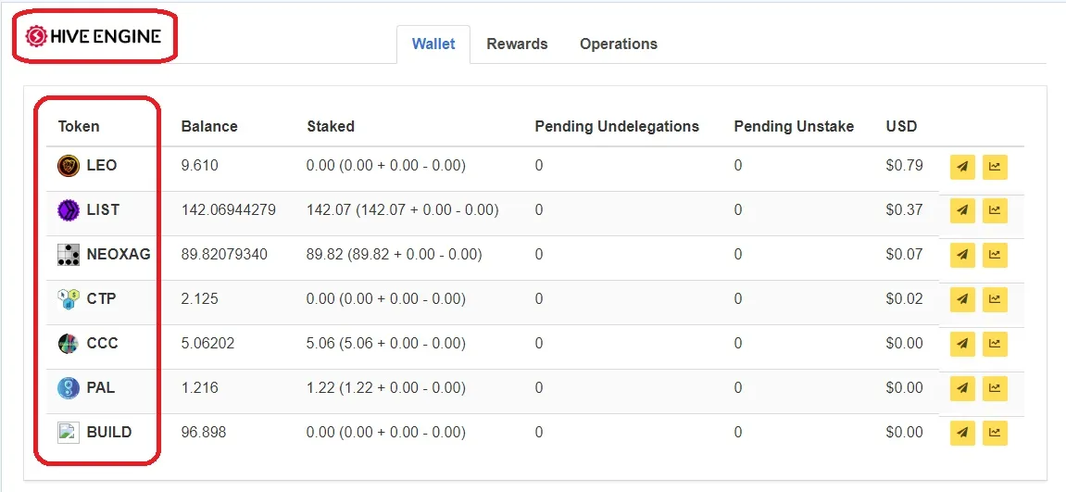Click the LIST balance 142.06944279

229,209
